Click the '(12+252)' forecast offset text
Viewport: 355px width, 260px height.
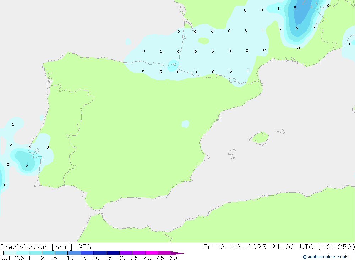[x=337, y=247]
